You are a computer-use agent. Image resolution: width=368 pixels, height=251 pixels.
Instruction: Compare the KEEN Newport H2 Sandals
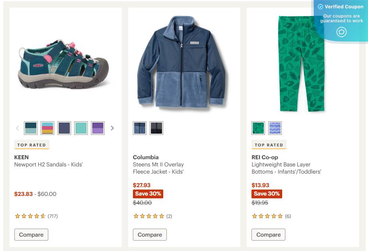coord(31,235)
